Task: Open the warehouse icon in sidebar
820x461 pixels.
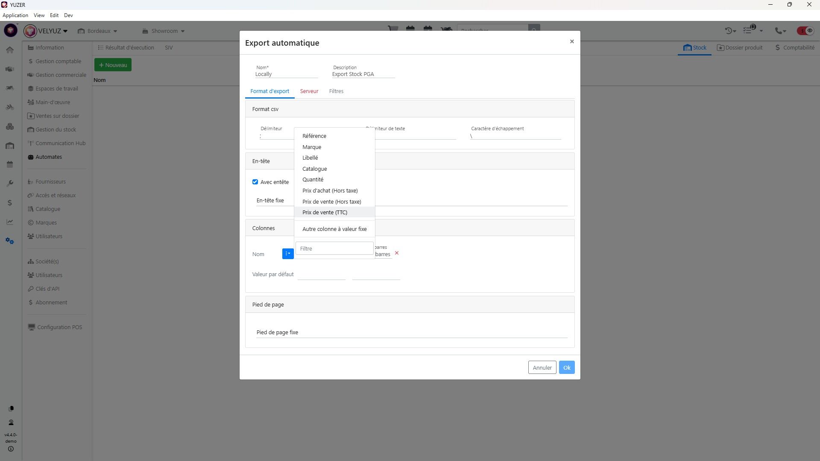Action: (10, 146)
